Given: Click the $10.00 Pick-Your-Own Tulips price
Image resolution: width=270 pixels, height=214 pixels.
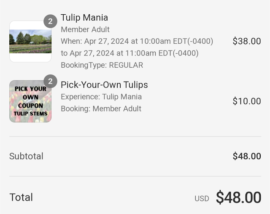Looking at the screenshot, I should point(247,101).
